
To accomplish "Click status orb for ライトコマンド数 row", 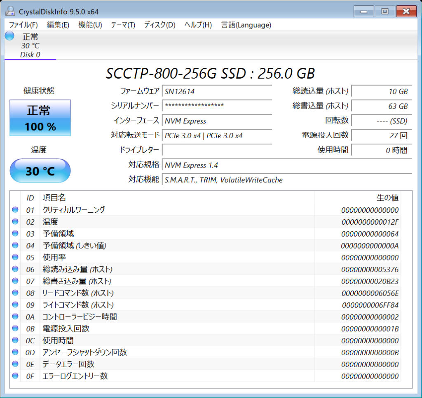I will pyautogui.click(x=15, y=305).
